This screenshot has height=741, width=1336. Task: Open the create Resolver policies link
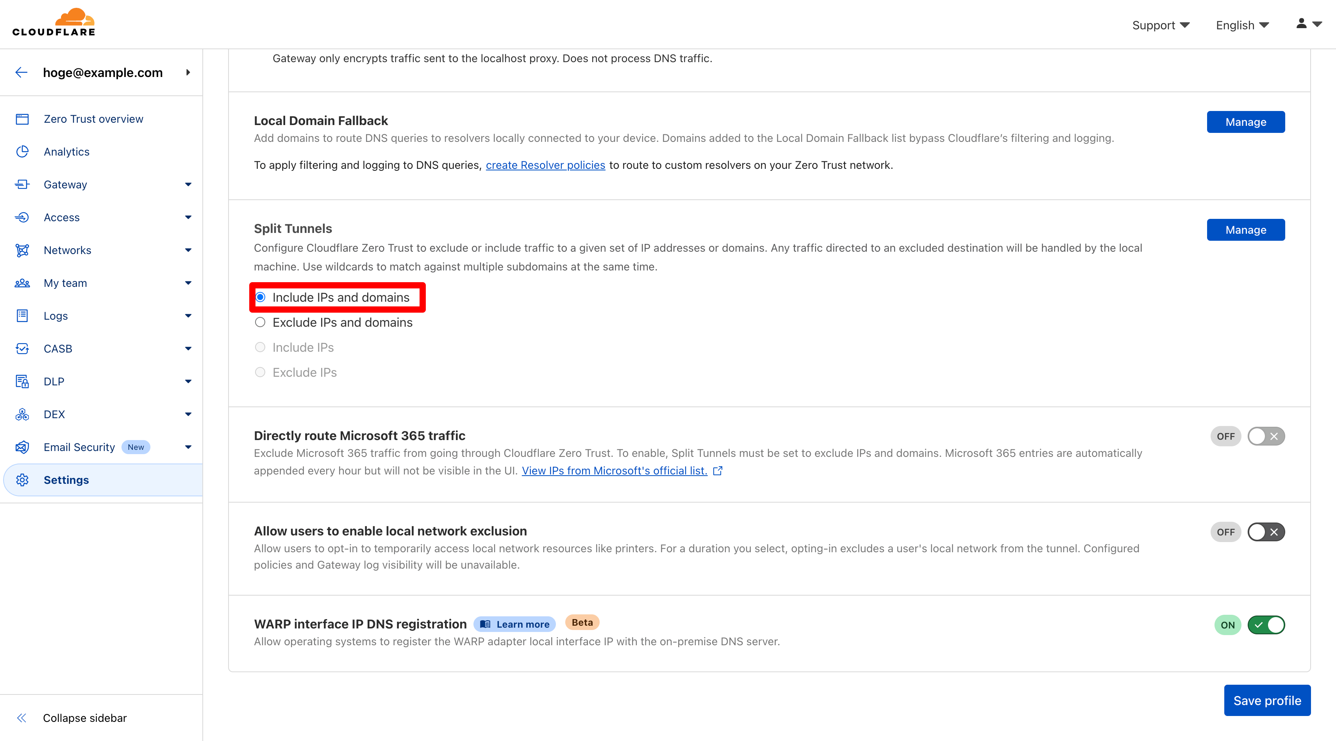(545, 165)
